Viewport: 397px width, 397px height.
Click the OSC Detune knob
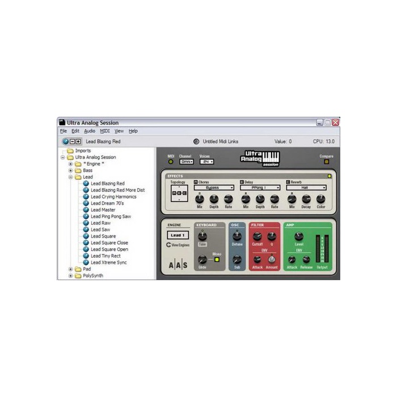[236, 236]
